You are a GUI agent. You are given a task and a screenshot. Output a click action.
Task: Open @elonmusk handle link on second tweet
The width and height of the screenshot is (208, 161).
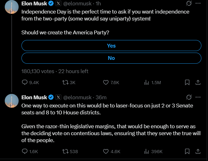tap(77, 97)
